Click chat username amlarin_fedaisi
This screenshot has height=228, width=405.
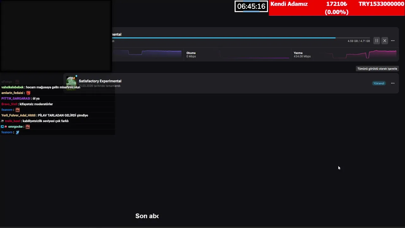click(12, 93)
